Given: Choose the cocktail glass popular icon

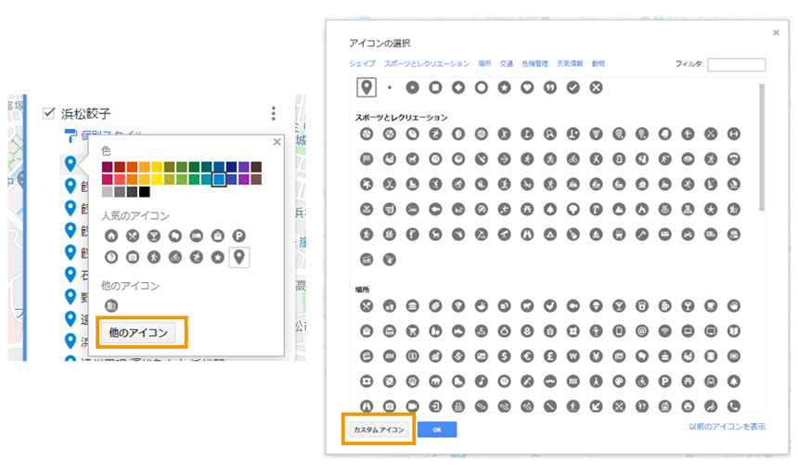Looking at the screenshot, I should click(154, 236).
